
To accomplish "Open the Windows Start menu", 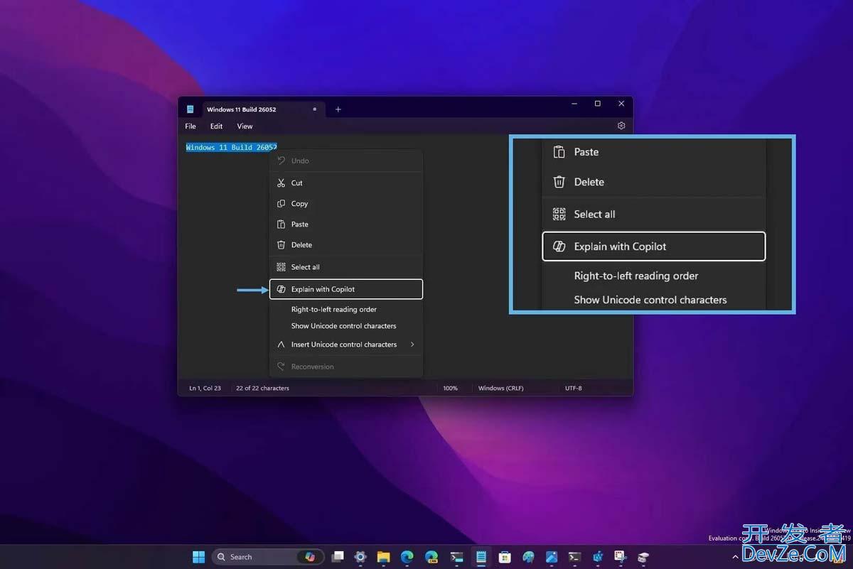I will (198, 557).
